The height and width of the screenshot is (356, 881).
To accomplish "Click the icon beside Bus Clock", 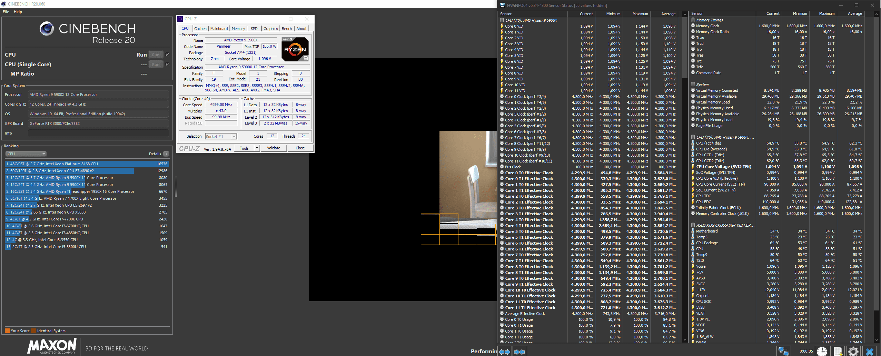I will pyautogui.click(x=502, y=167).
